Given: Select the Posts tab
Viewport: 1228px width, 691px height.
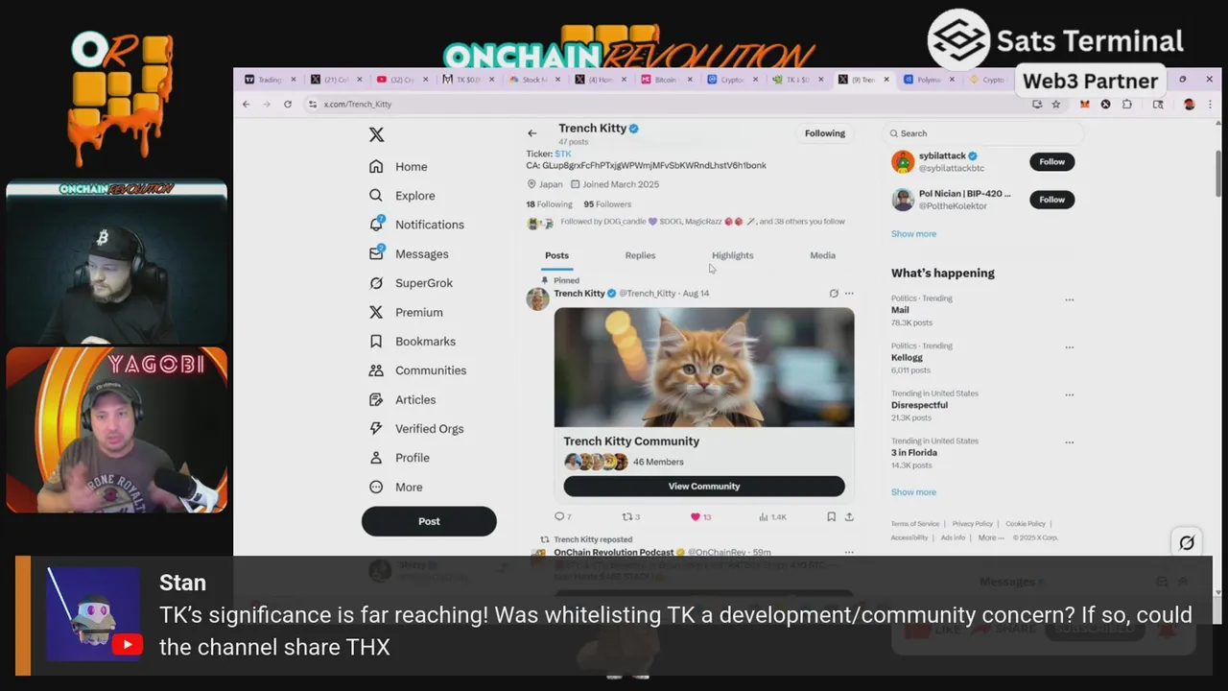Looking at the screenshot, I should pos(556,255).
